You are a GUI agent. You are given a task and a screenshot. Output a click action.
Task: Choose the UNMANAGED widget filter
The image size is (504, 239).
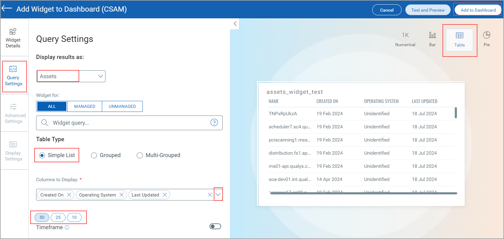point(122,106)
